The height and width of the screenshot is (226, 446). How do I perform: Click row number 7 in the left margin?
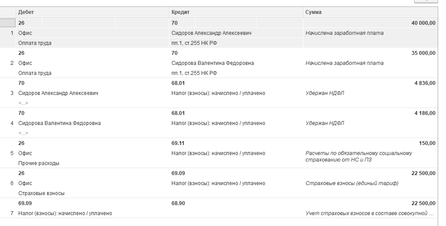[12, 213]
